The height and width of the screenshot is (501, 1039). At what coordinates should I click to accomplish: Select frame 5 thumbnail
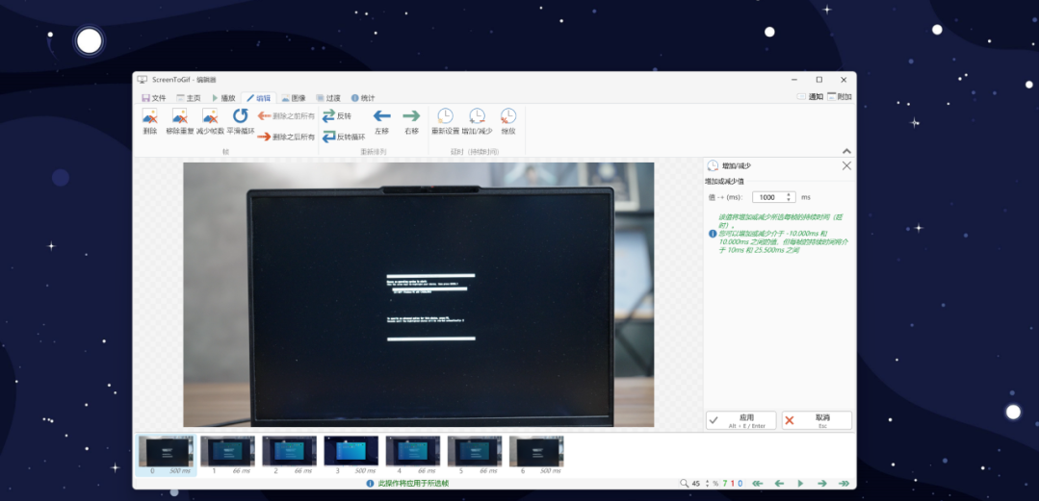click(475, 456)
